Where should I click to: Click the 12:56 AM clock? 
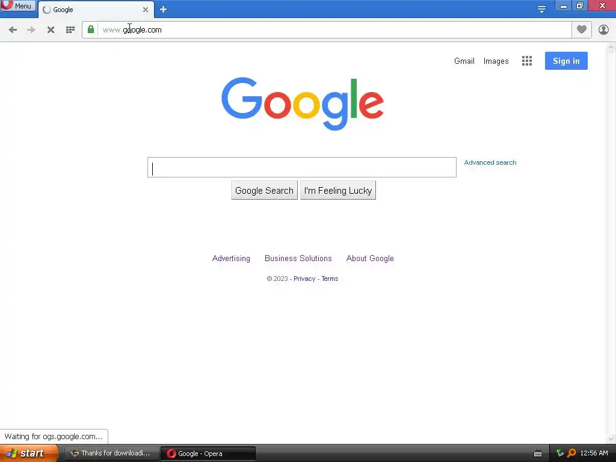(x=594, y=453)
